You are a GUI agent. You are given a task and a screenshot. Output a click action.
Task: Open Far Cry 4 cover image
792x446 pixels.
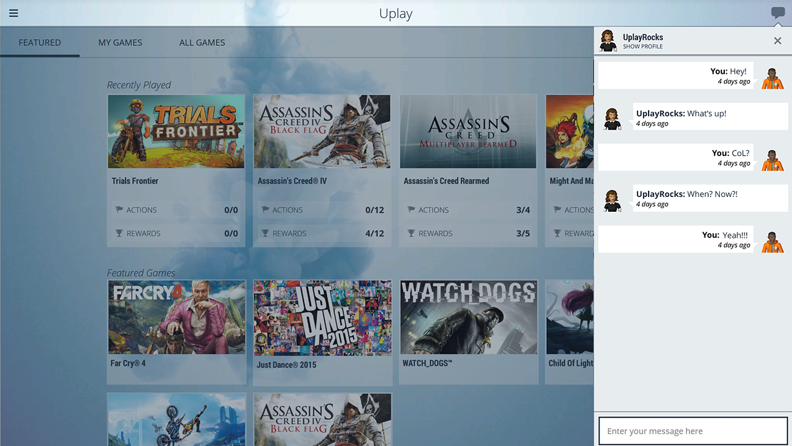(x=177, y=317)
